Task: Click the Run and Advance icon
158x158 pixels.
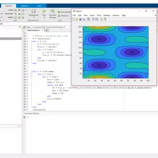Action: tap(53, 11)
